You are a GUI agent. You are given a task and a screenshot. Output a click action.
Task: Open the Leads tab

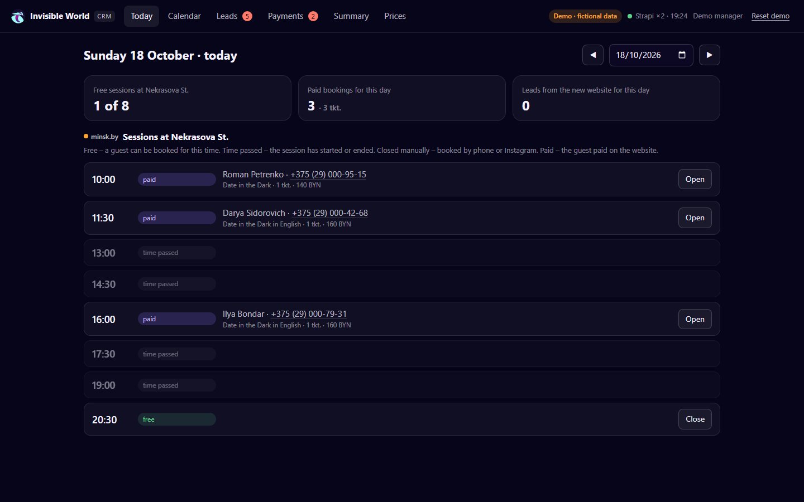(234, 16)
